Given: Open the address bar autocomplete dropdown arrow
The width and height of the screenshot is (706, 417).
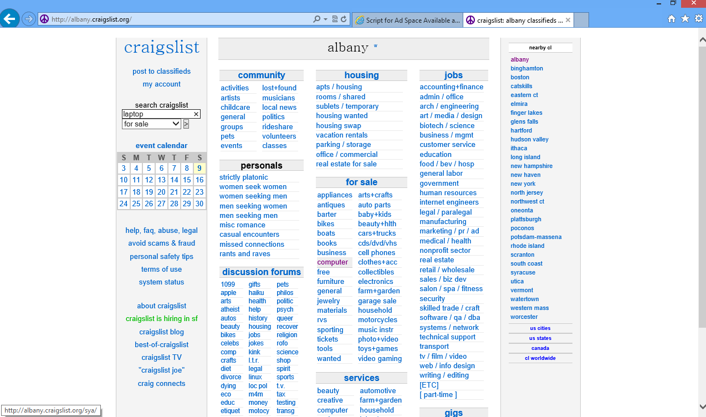Looking at the screenshot, I should point(325,19).
